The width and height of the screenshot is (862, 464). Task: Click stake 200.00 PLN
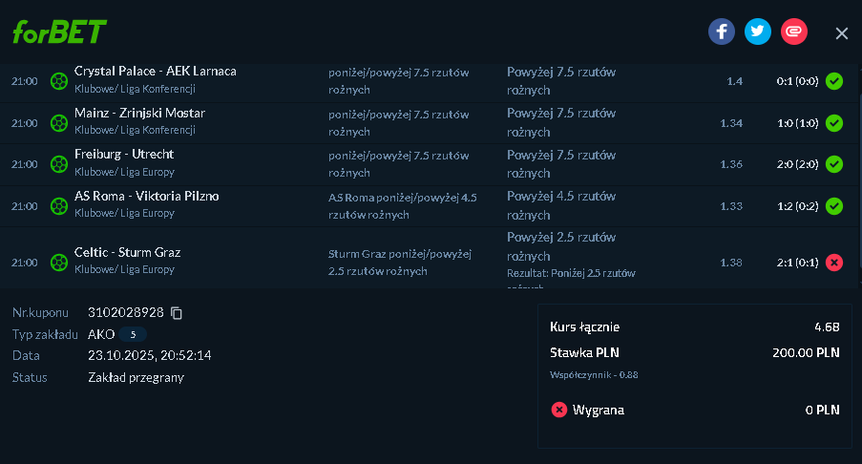click(806, 353)
